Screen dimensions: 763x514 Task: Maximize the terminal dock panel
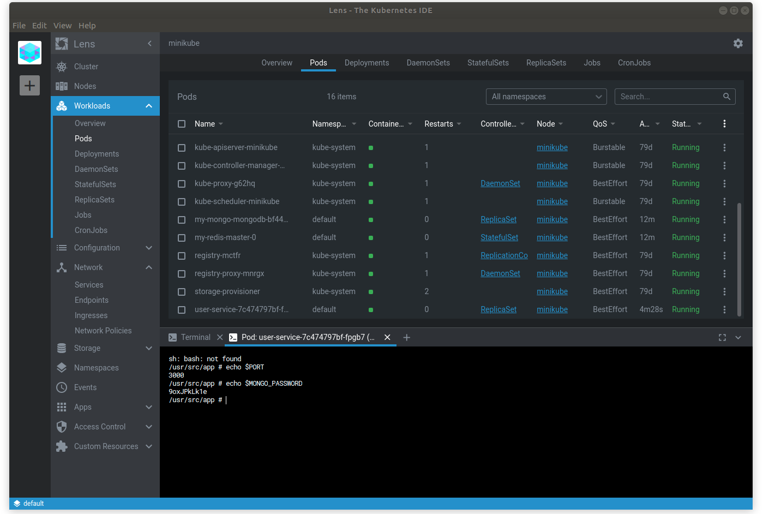point(722,337)
